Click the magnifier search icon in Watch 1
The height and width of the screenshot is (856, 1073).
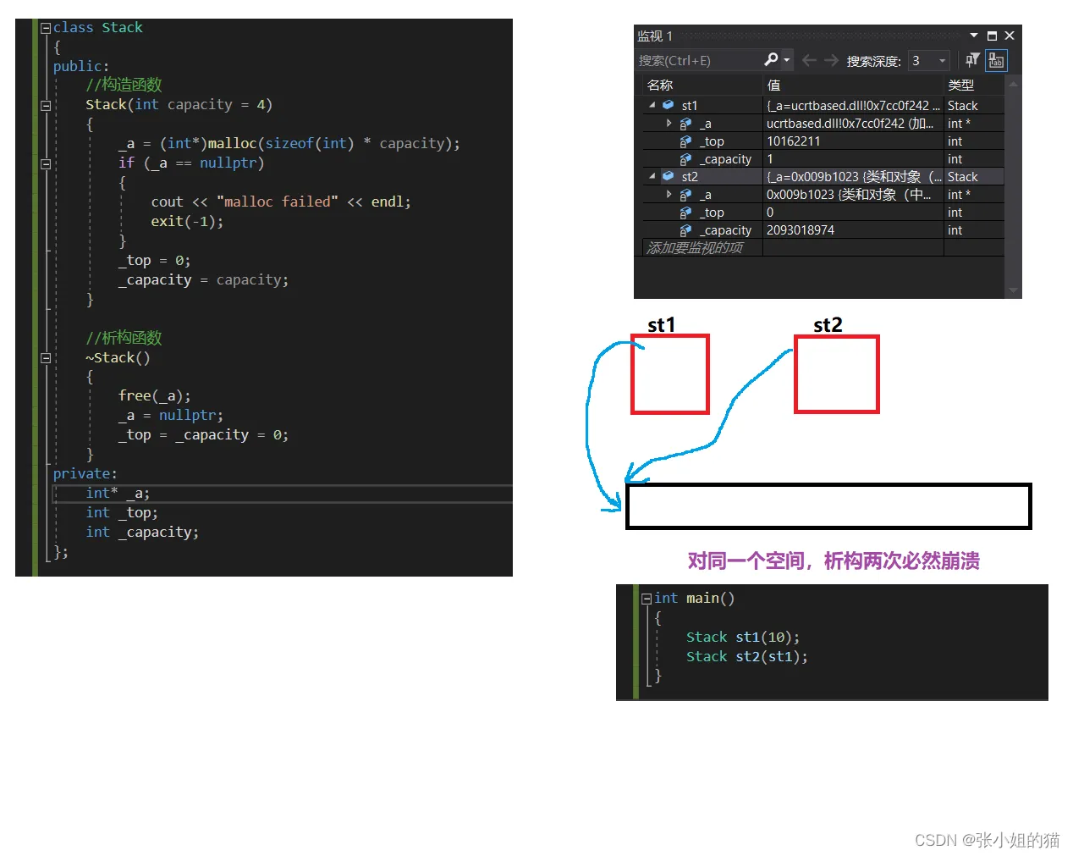771,59
